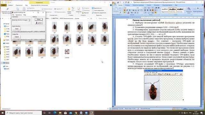Viewport: 205px width, 115px height.
Task: Expand the address bar history dropdown
Action: (88, 19)
